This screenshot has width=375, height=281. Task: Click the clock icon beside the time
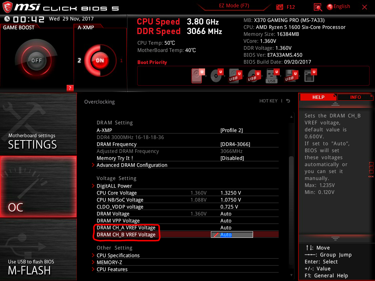coord(7,19)
